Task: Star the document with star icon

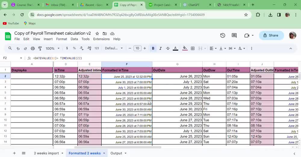Action: pos(97,34)
